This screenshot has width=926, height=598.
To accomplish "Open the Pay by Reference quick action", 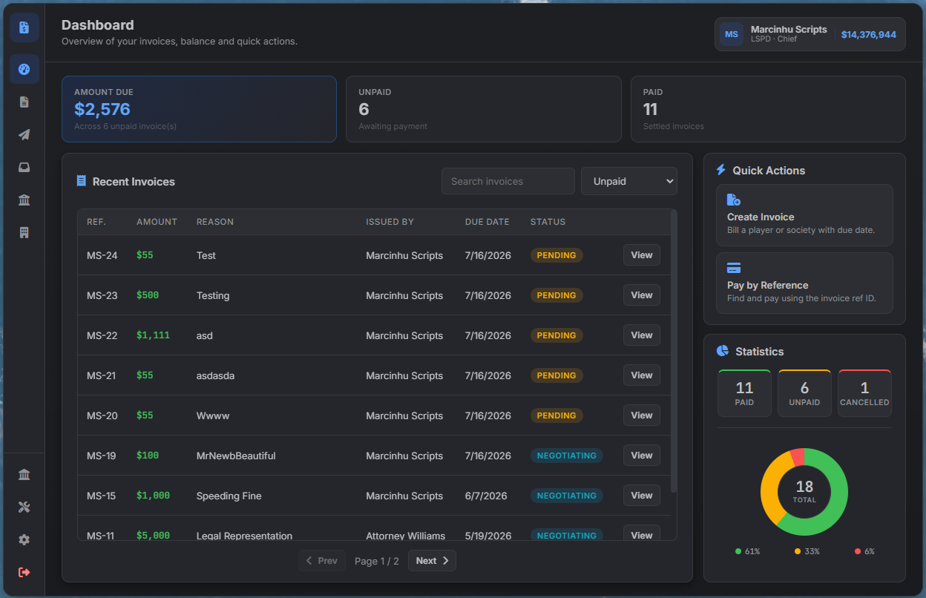I will pyautogui.click(x=804, y=283).
